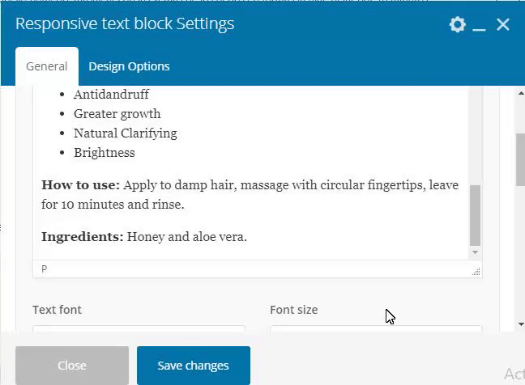
Task: Click the Antidandruff bullet item
Action: point(111,95)
